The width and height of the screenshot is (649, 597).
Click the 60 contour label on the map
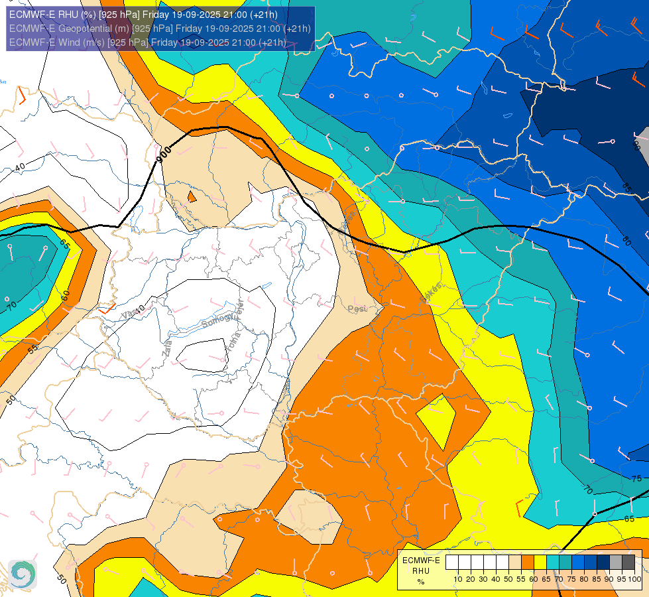(66, 296)
